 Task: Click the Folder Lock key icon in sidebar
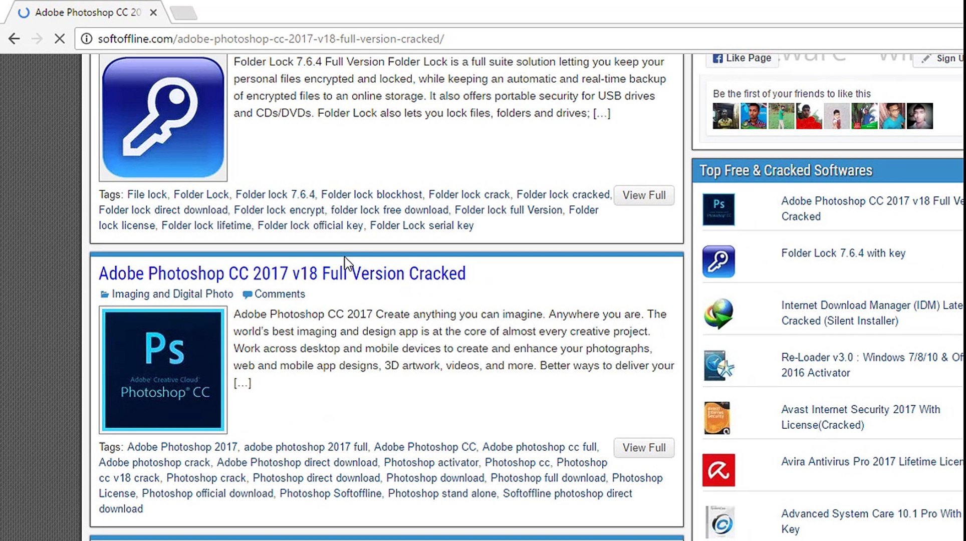click(718, 261)
